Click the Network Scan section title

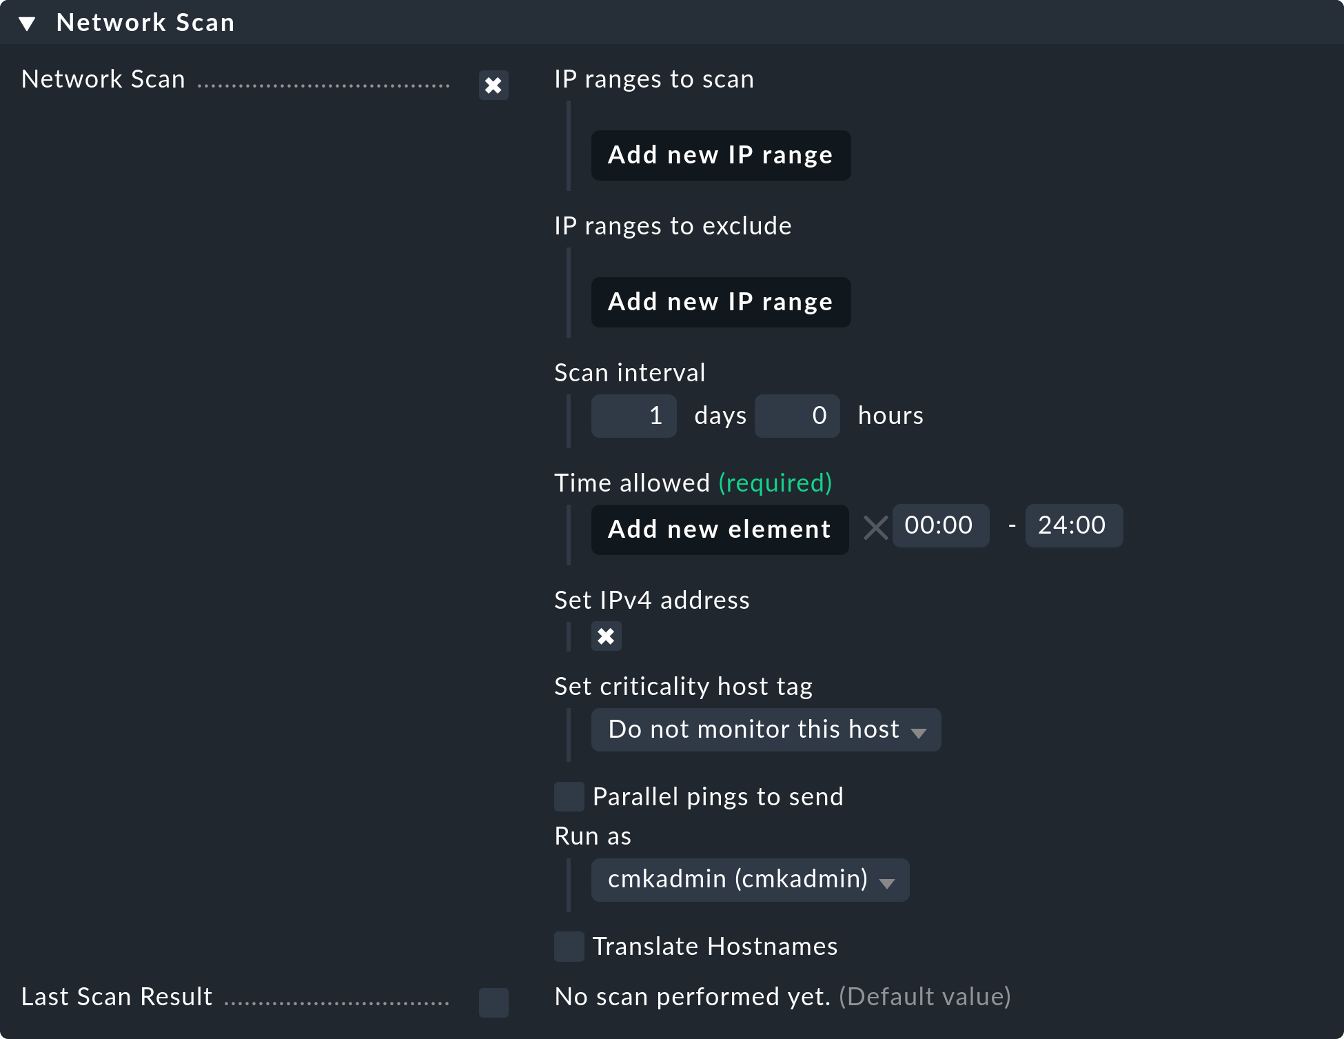coord(145,23)
